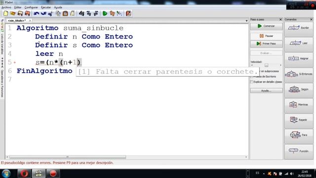This screenshot has height=178, width=316.
Task: Fix indentation with the toolbar icon
Action: (73, 13)
